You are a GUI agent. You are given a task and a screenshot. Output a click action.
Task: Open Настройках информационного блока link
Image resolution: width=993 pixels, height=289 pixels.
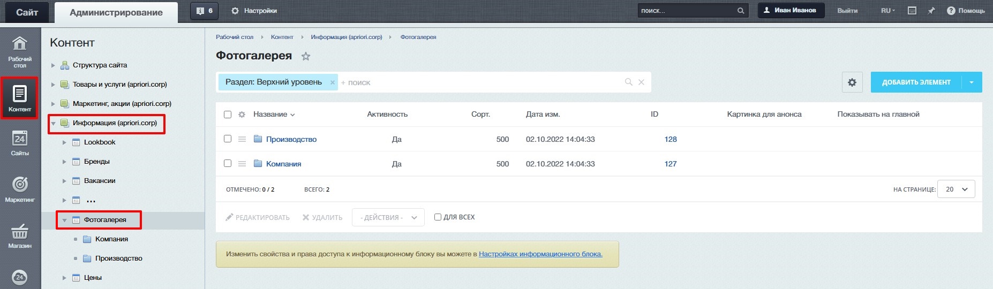tap(540, 254)
